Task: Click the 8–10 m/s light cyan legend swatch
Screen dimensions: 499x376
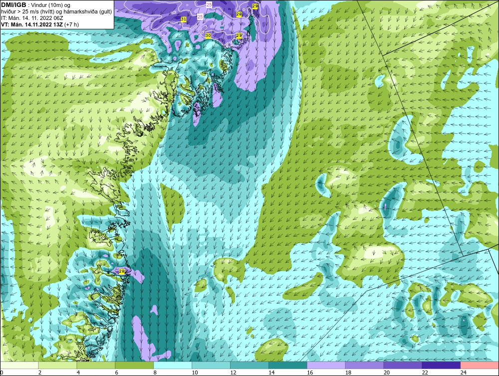Action: (173, 365)
